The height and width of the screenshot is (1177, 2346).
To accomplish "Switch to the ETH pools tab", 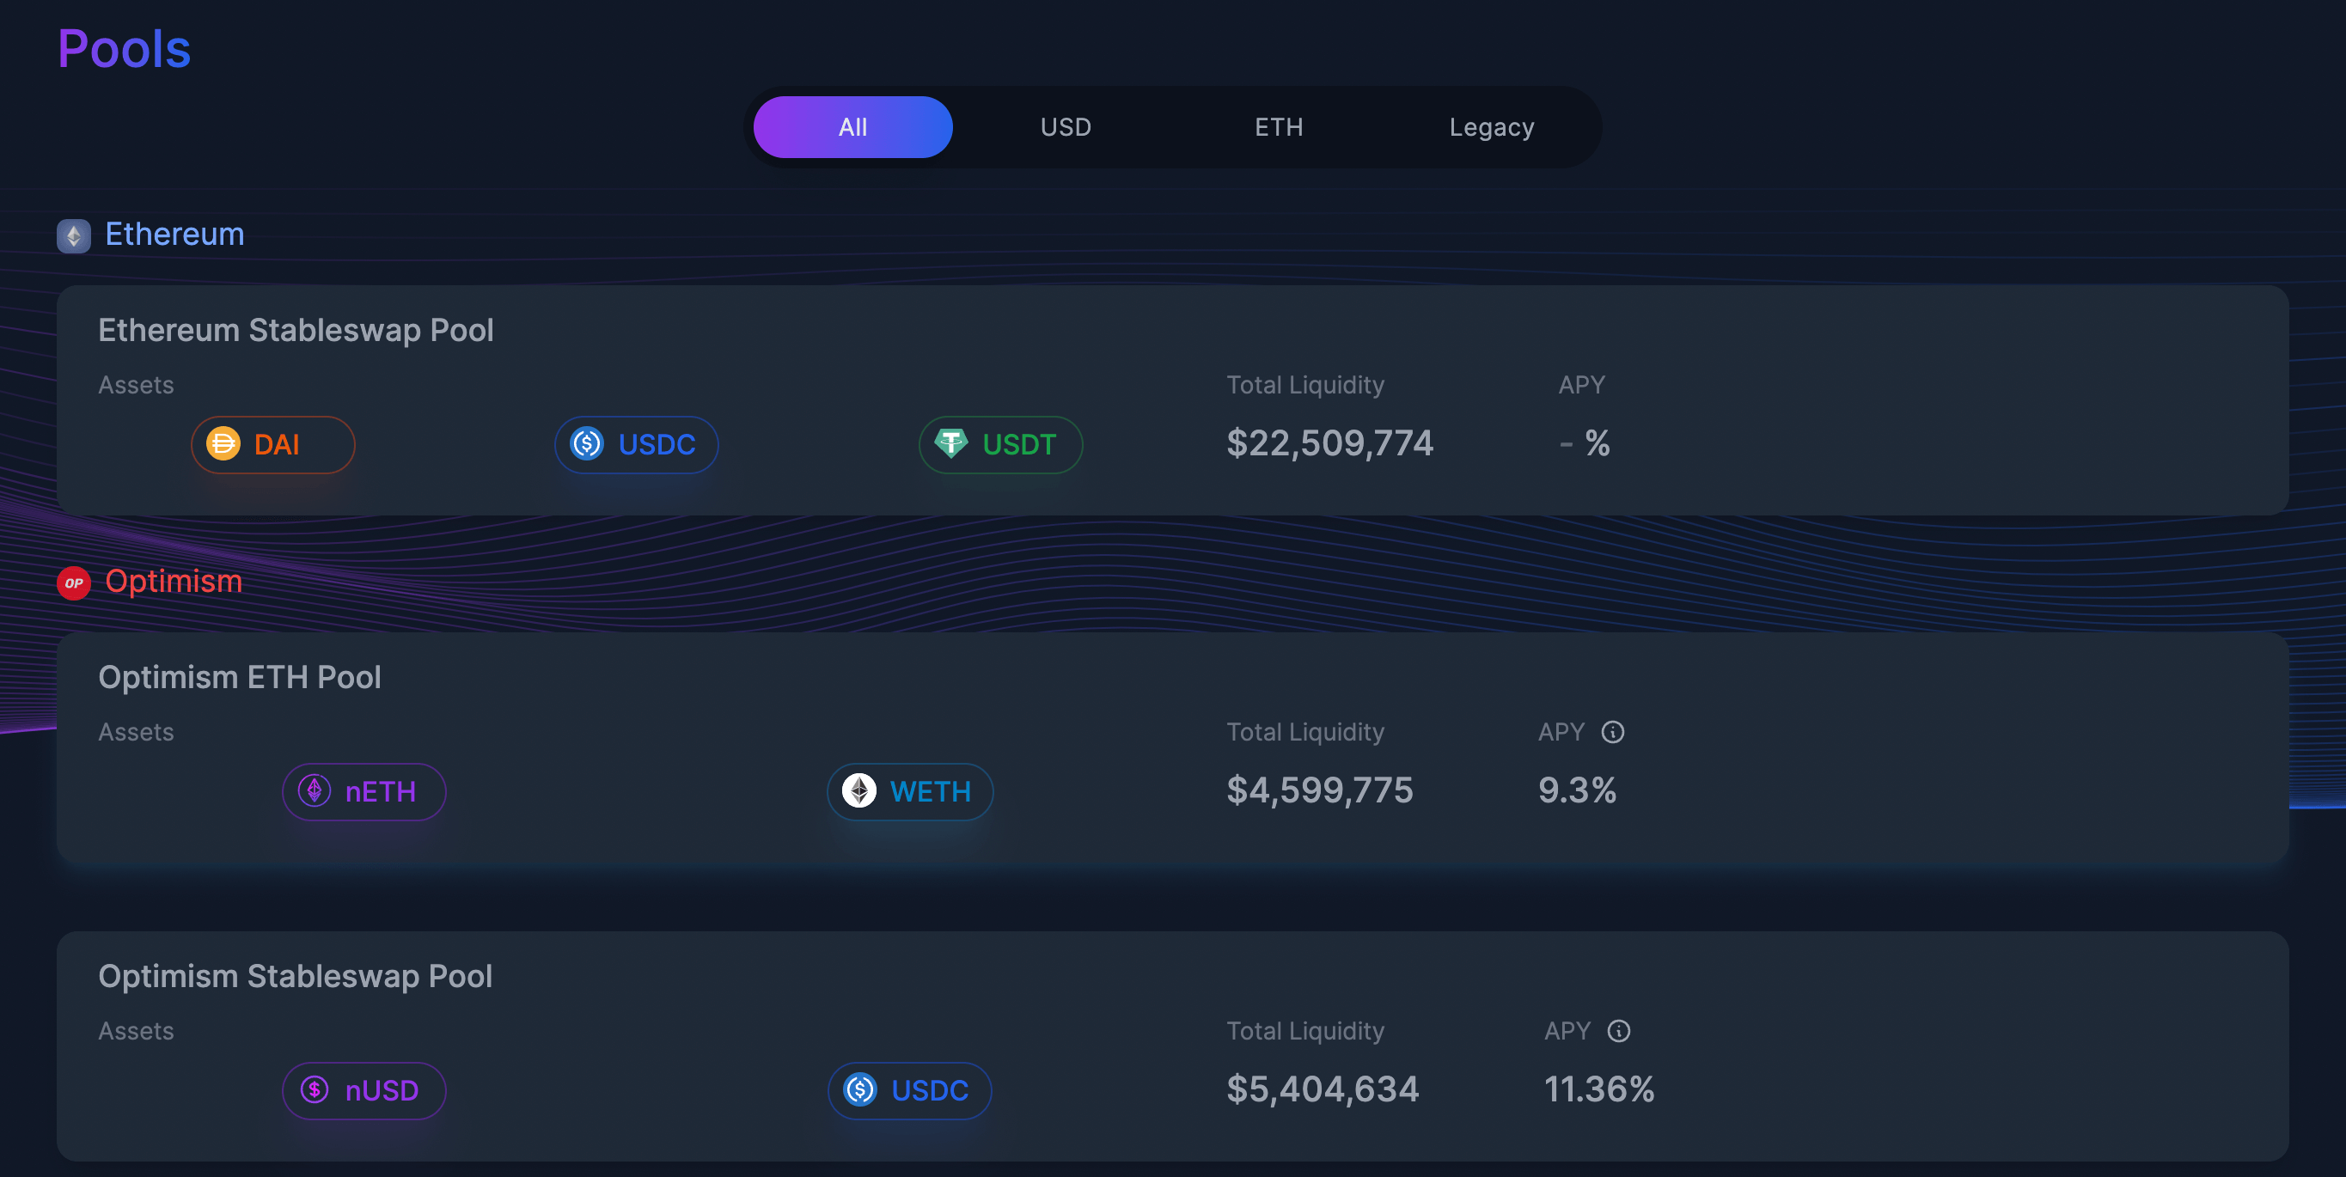I will click(1279, 126).
